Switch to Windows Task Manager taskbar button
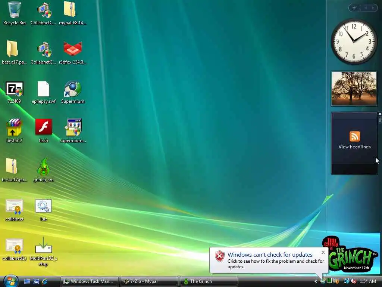 pos(89,281)
